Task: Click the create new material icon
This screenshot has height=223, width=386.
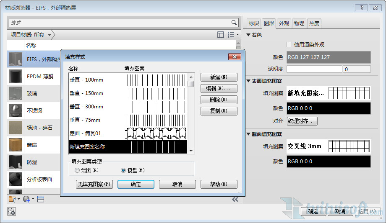Action: [28, 199]
